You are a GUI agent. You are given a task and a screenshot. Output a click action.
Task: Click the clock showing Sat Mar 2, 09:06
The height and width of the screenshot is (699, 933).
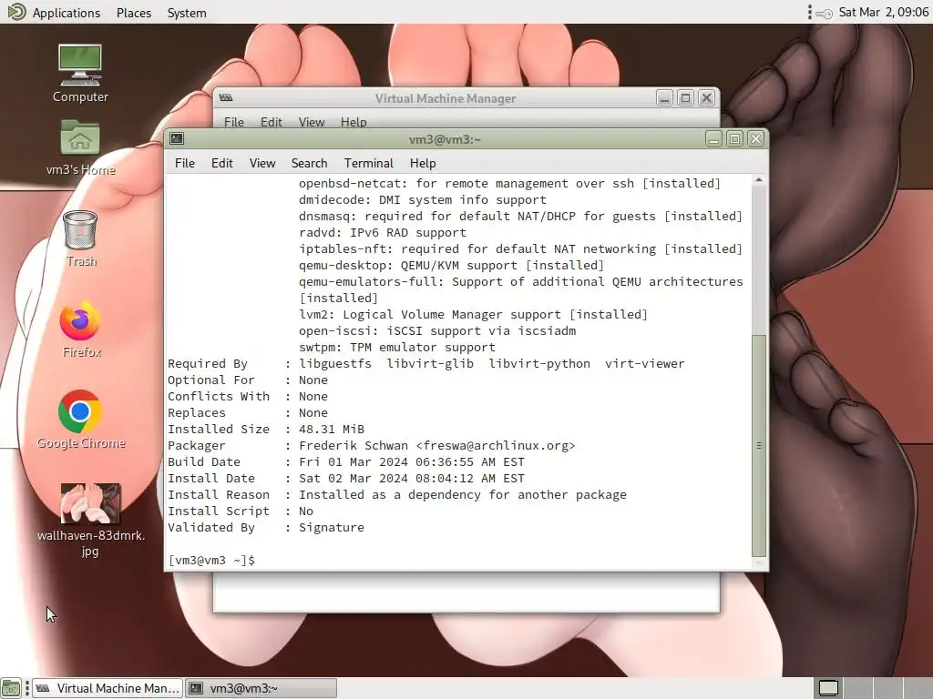point(883,12)
